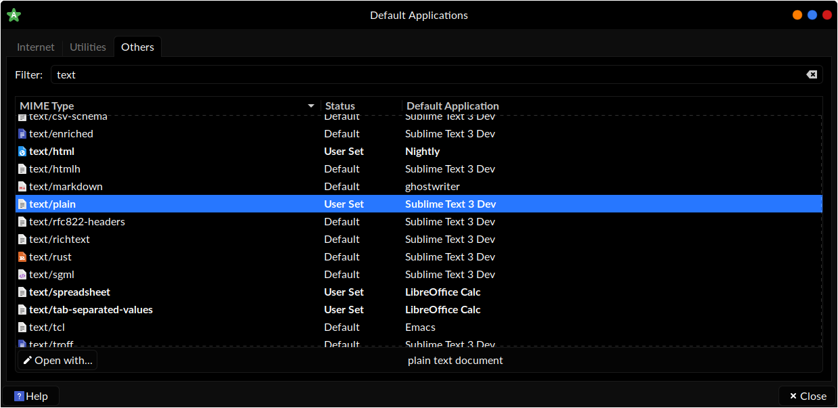The width and height of the screenshot is (838, 408).
Task: Click the blue maximize window button
Action: coord(812,15)
